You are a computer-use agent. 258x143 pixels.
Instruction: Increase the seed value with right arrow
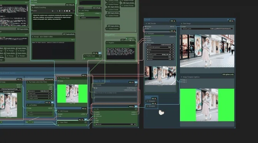tap(173, 45)
